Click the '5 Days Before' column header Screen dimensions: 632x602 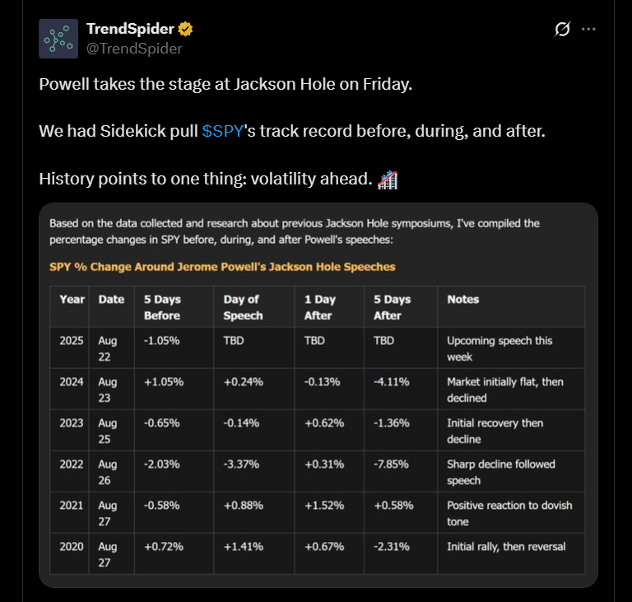pos(162,307)
